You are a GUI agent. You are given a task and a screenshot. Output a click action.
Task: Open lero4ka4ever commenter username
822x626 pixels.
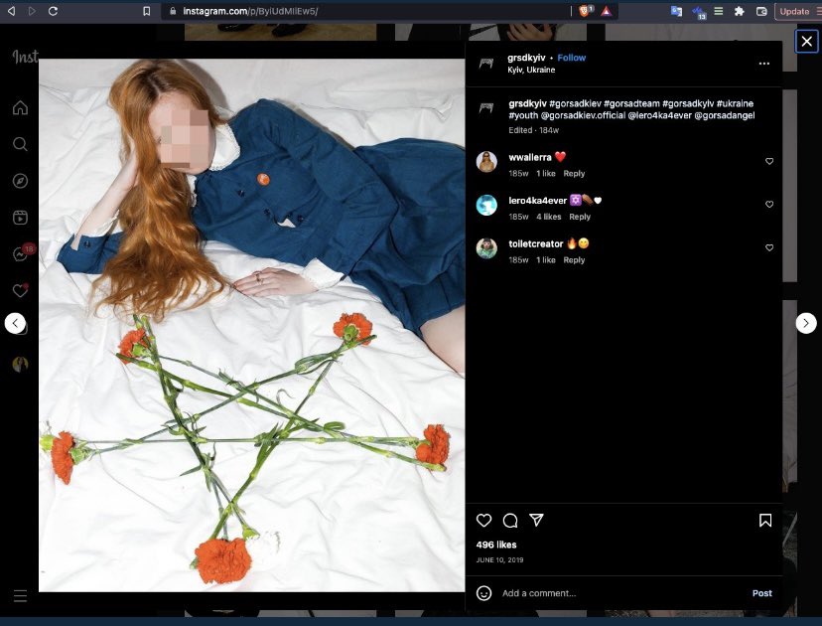[537, 201]
